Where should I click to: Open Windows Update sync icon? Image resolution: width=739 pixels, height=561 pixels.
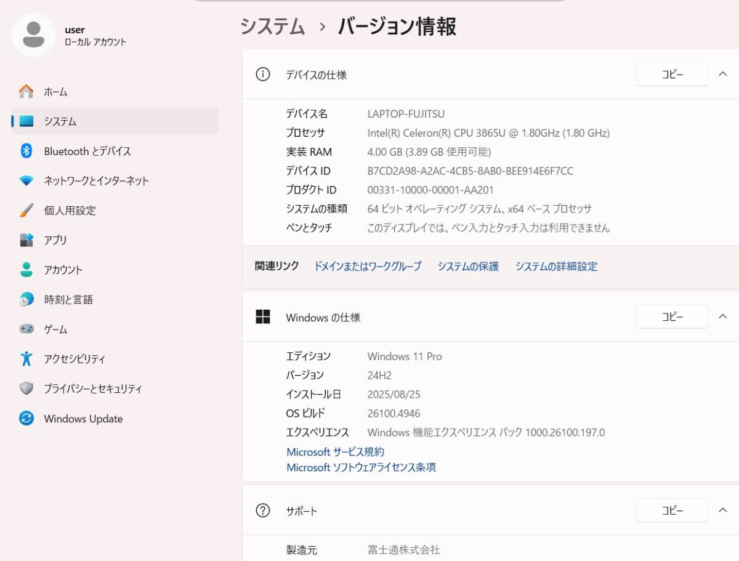click(x=26, y=419)
